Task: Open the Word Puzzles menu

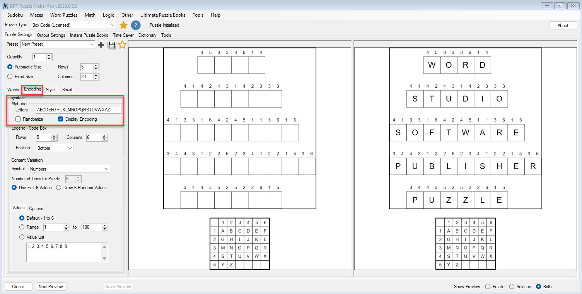Action: click(64, 15)
